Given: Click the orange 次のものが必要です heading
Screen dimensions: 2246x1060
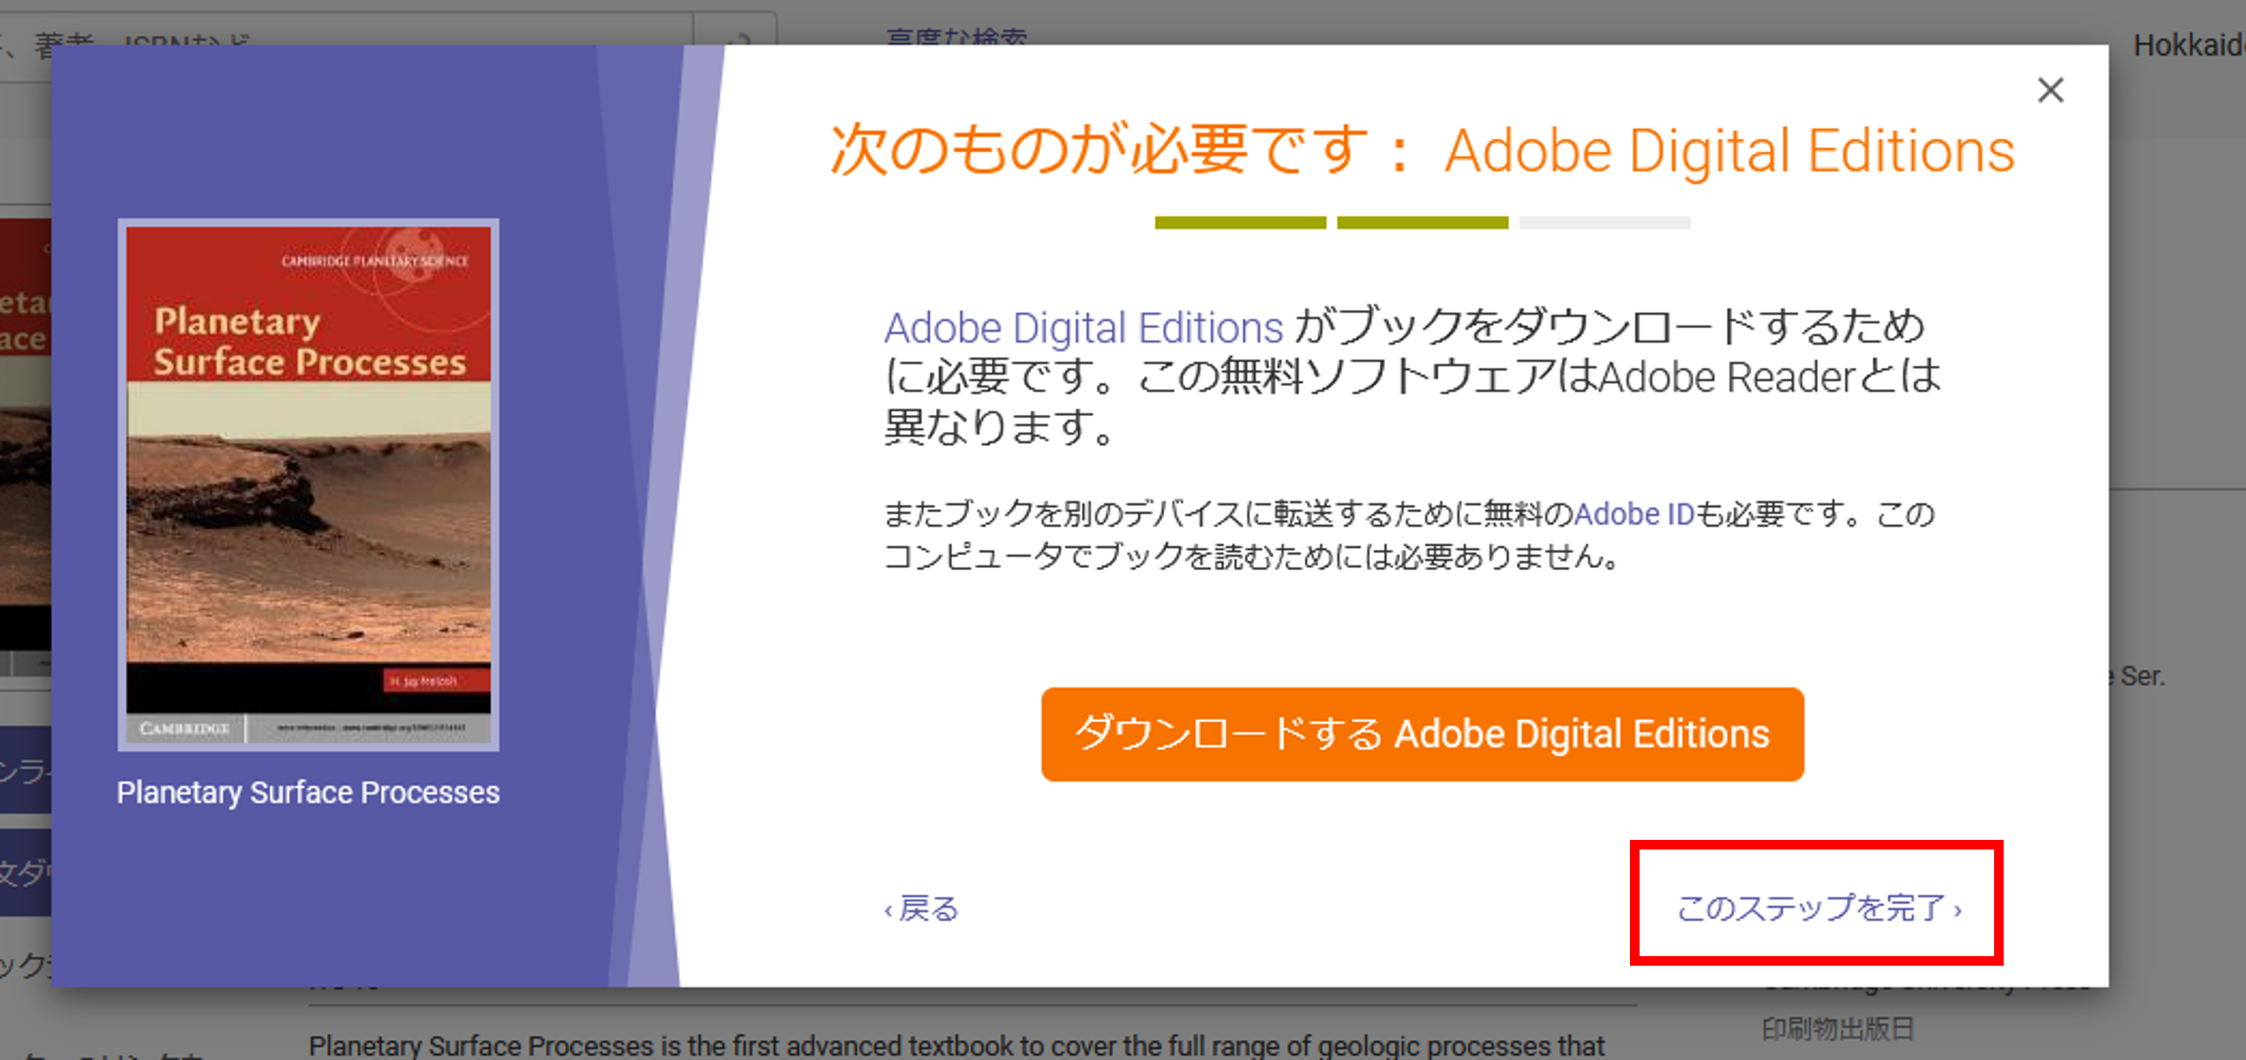Looking at the screenshot, I should 1421,151.
